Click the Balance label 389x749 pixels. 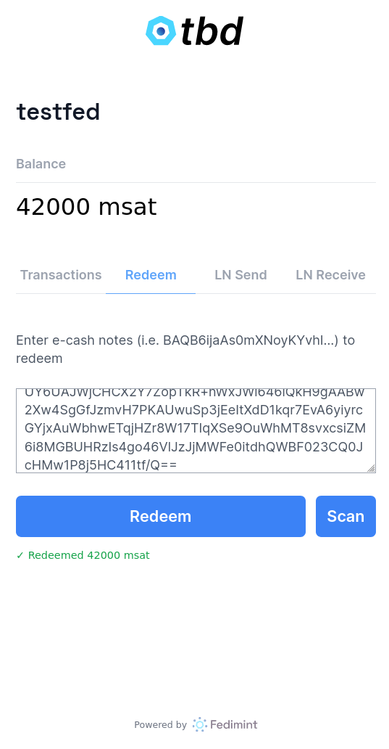click(41, 164)
